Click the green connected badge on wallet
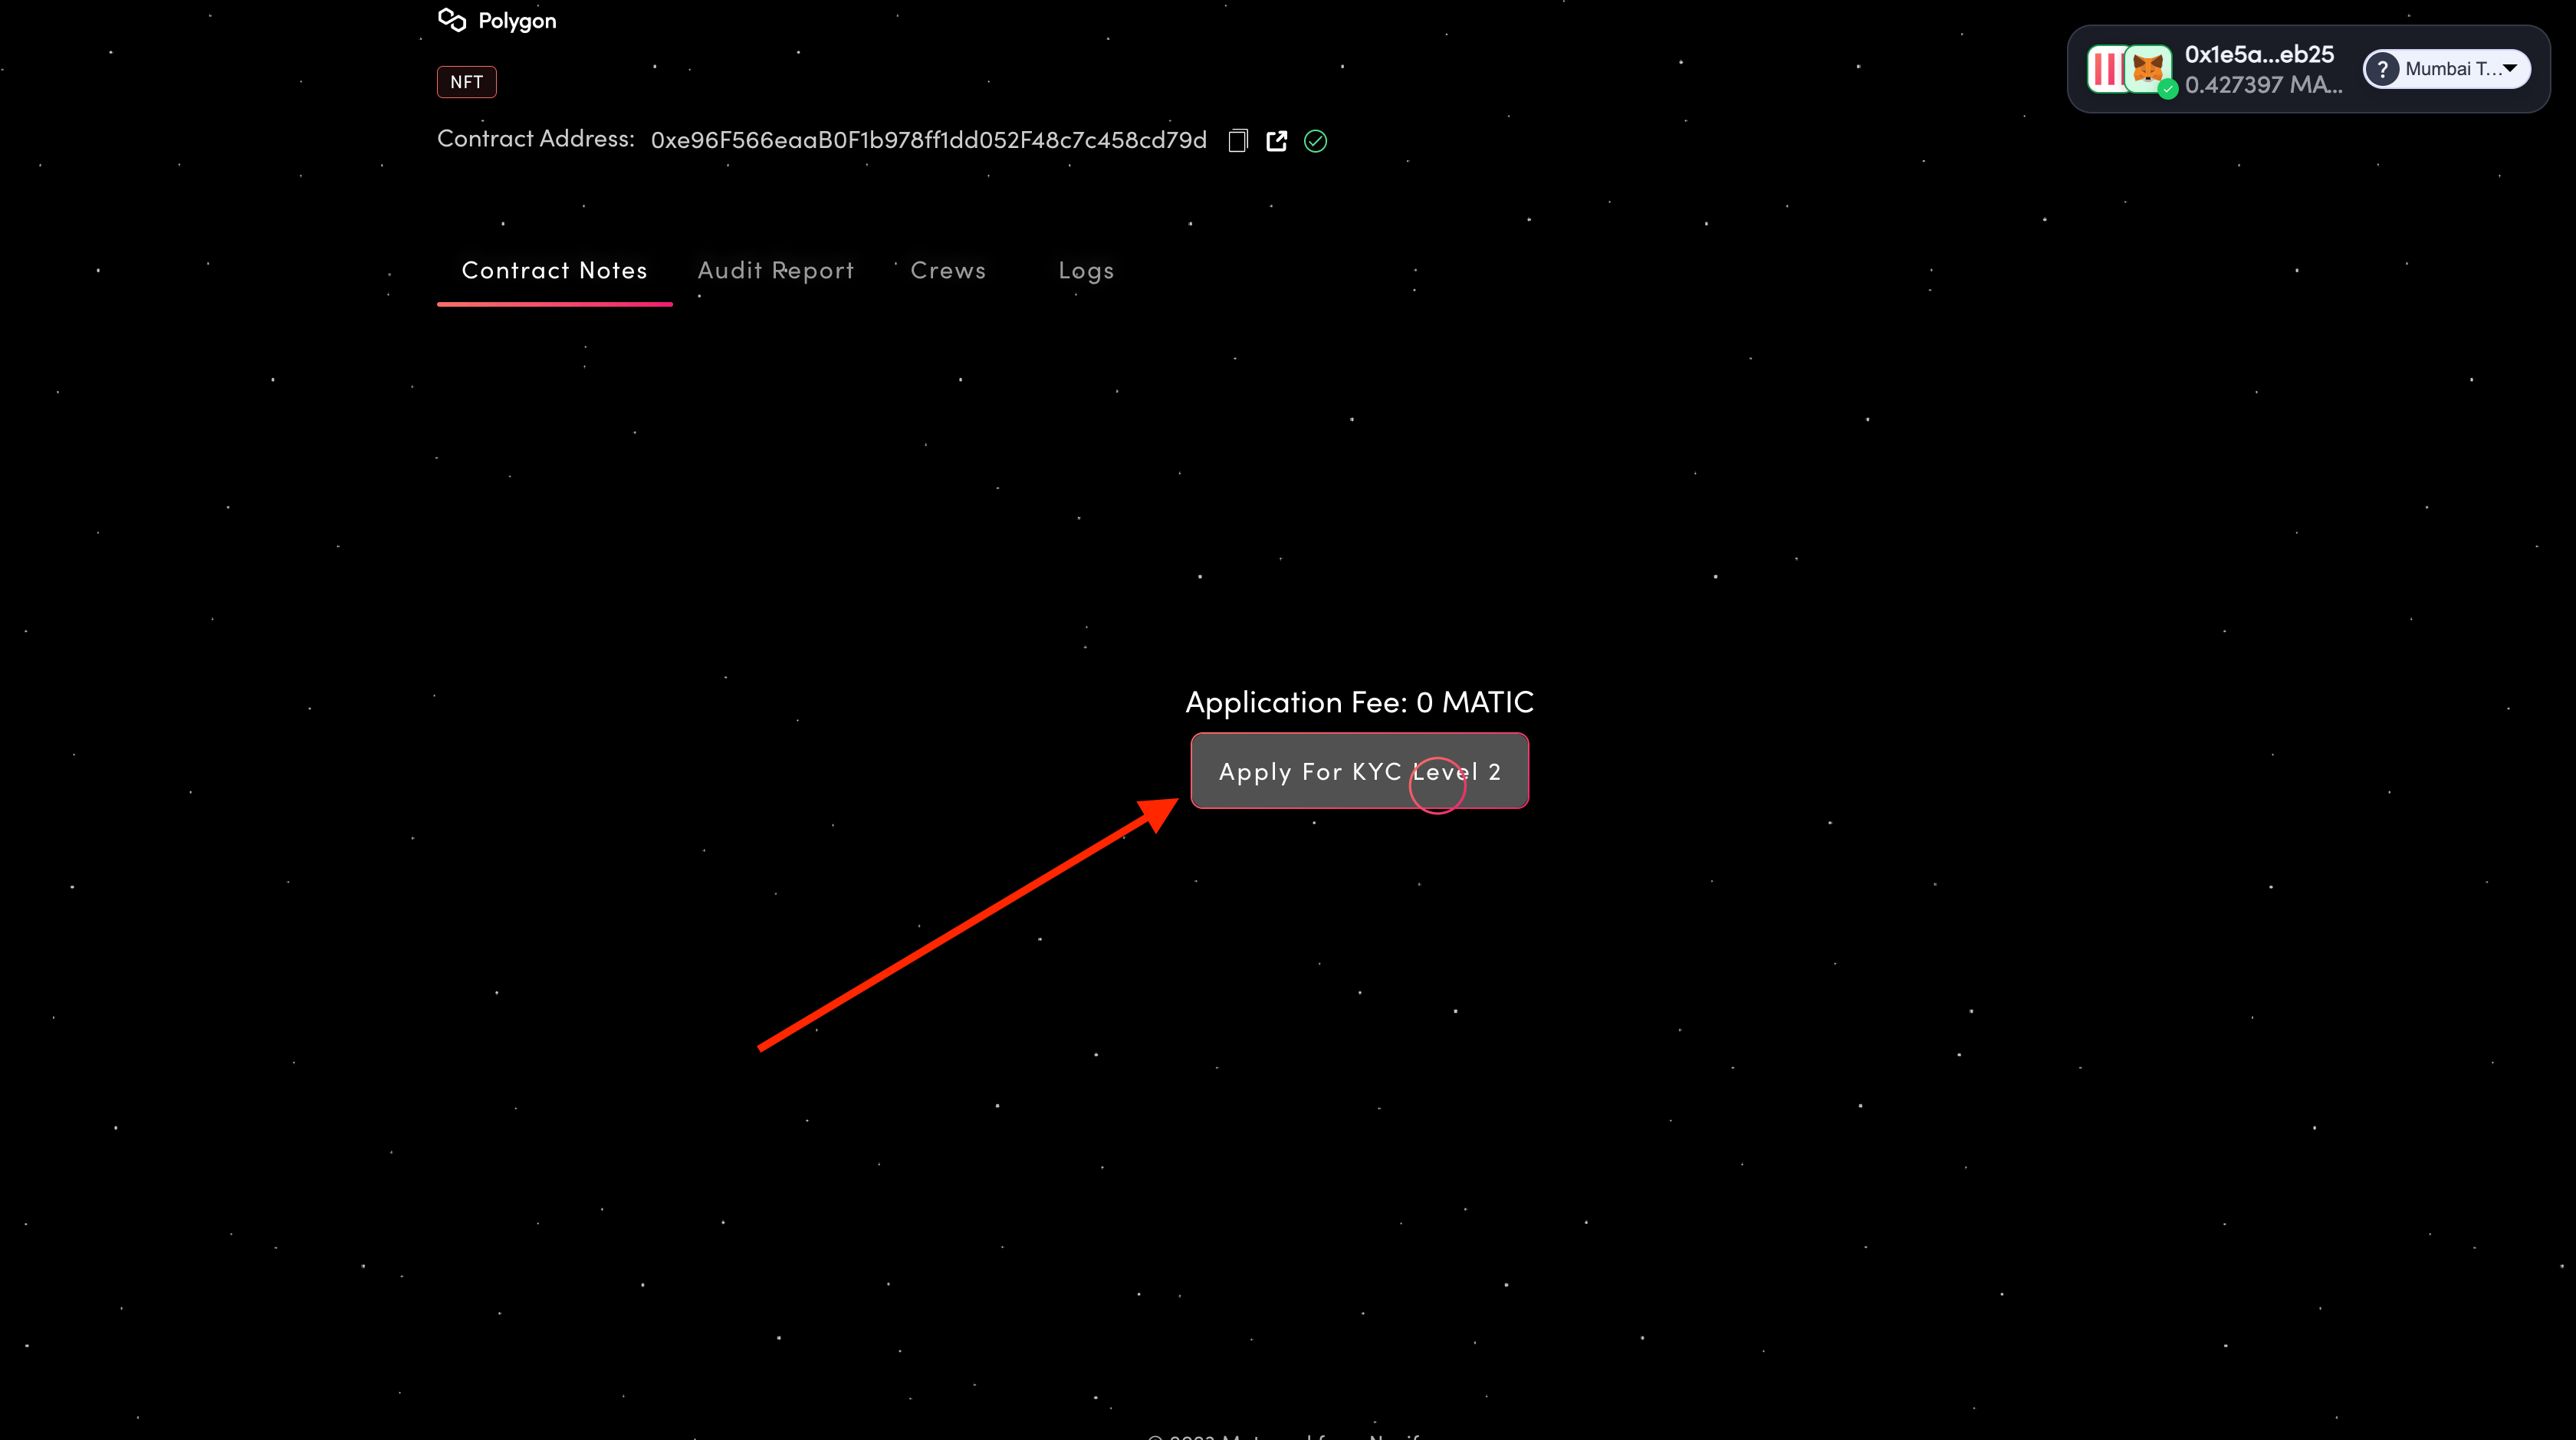Viewport: 2576px width, 1440px height. (2168, 90)
